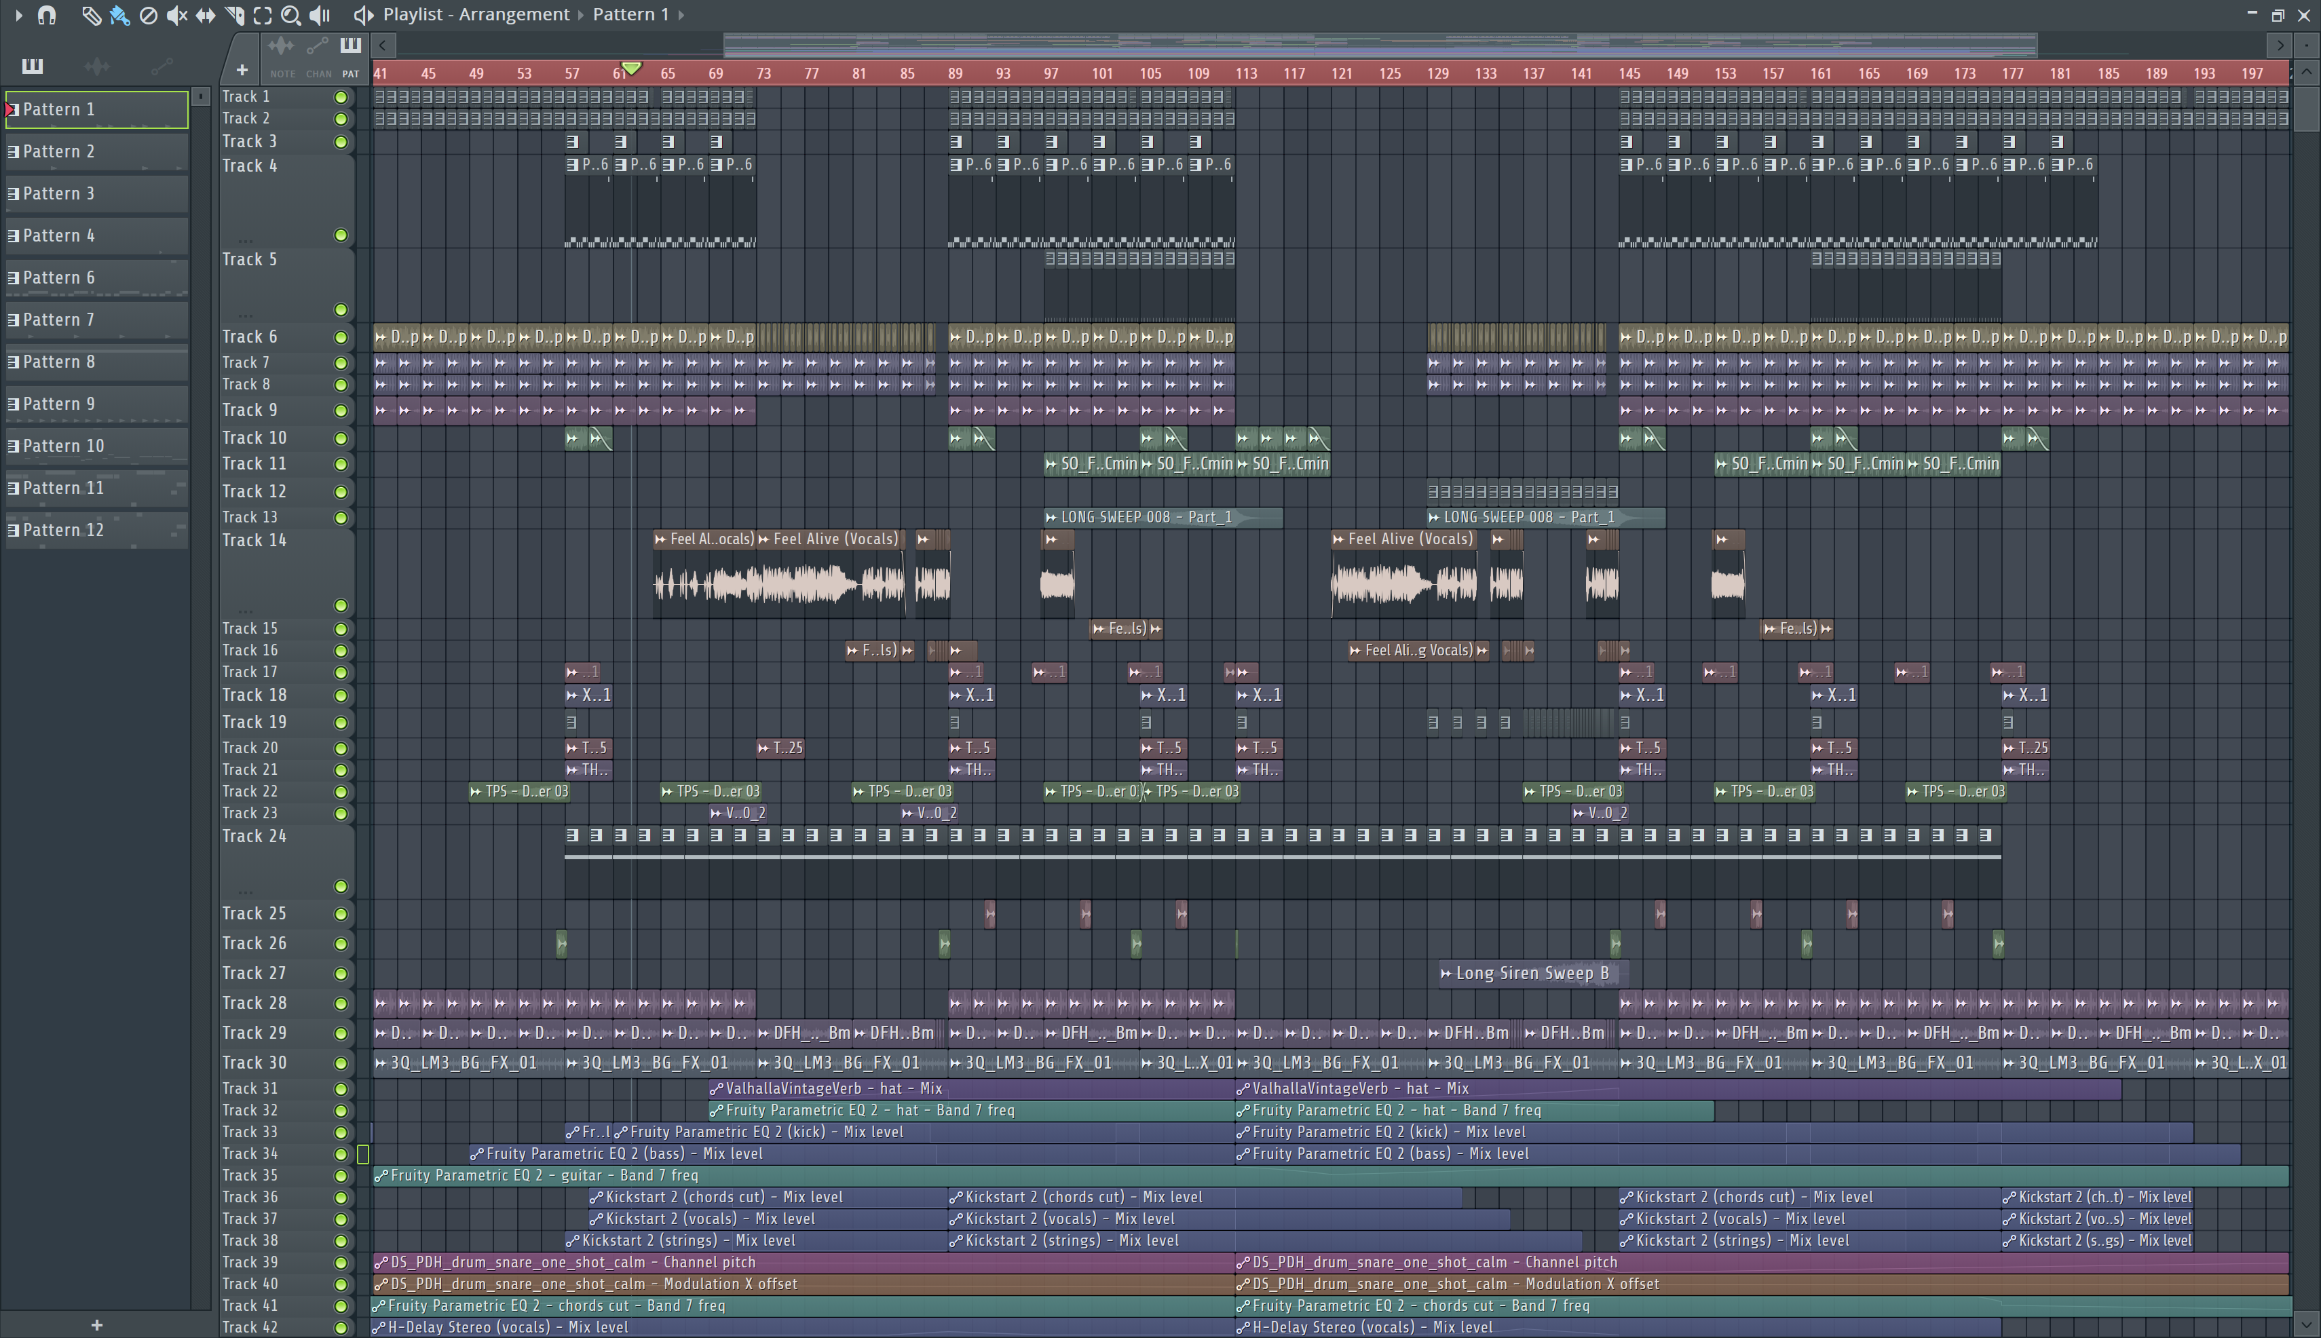Mute Track 24 with its green light

pos(341,886)
